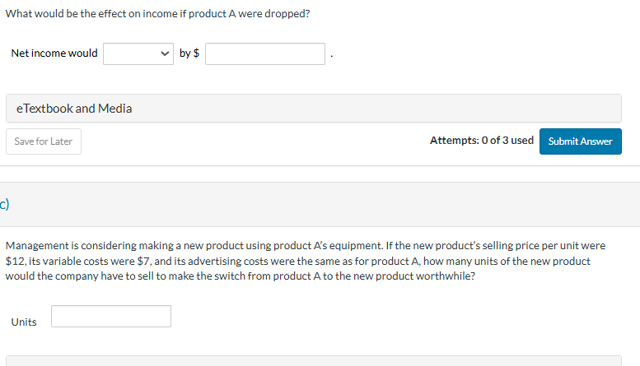Click the "by $" label
This screenshot has width=640, height=366.
coord(189,53)
